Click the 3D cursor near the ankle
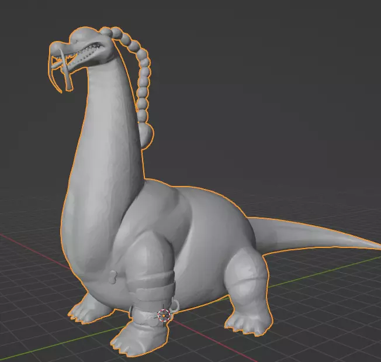This screenshot has width=381, height=362. tap(164, 316)
